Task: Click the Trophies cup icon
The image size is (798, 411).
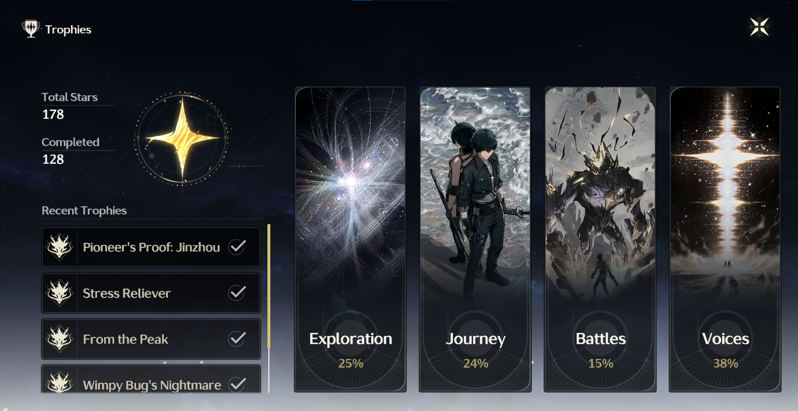Action: coord(31,29)
